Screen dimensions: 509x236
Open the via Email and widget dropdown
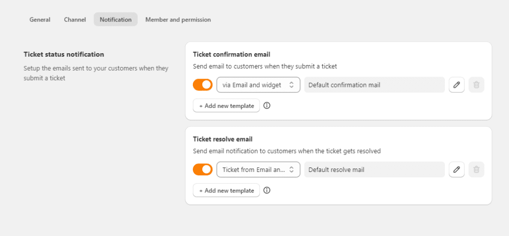(258, 85)
